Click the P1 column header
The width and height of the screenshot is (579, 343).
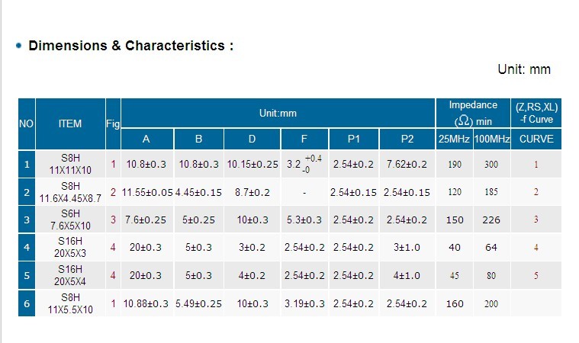pyautogui.click(x=353, y=139)
